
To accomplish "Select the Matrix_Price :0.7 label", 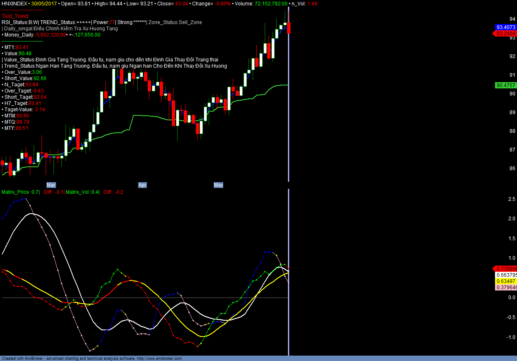I will click(x=20, y=192).
